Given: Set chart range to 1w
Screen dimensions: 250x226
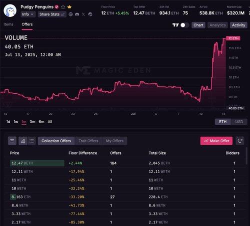Looking at the screenshot, I should (16, 122).
